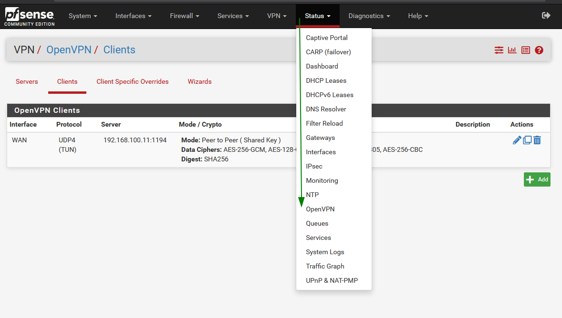This screenshot has width=562, height=318.
Task: Choose Filter Reload from the Status menu
Action: [x=333, y=123]
